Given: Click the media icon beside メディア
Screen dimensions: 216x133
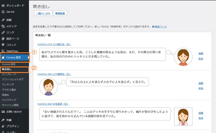Looking at the screenshot, I should (x=3, y=26).
